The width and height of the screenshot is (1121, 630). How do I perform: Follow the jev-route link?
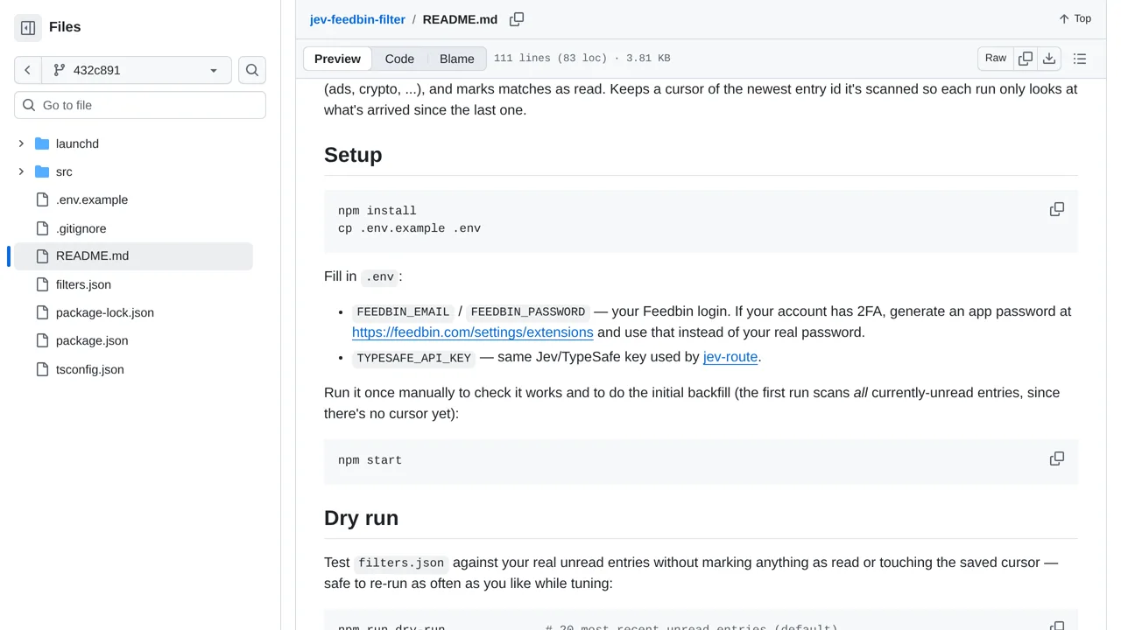coord(730,357)
